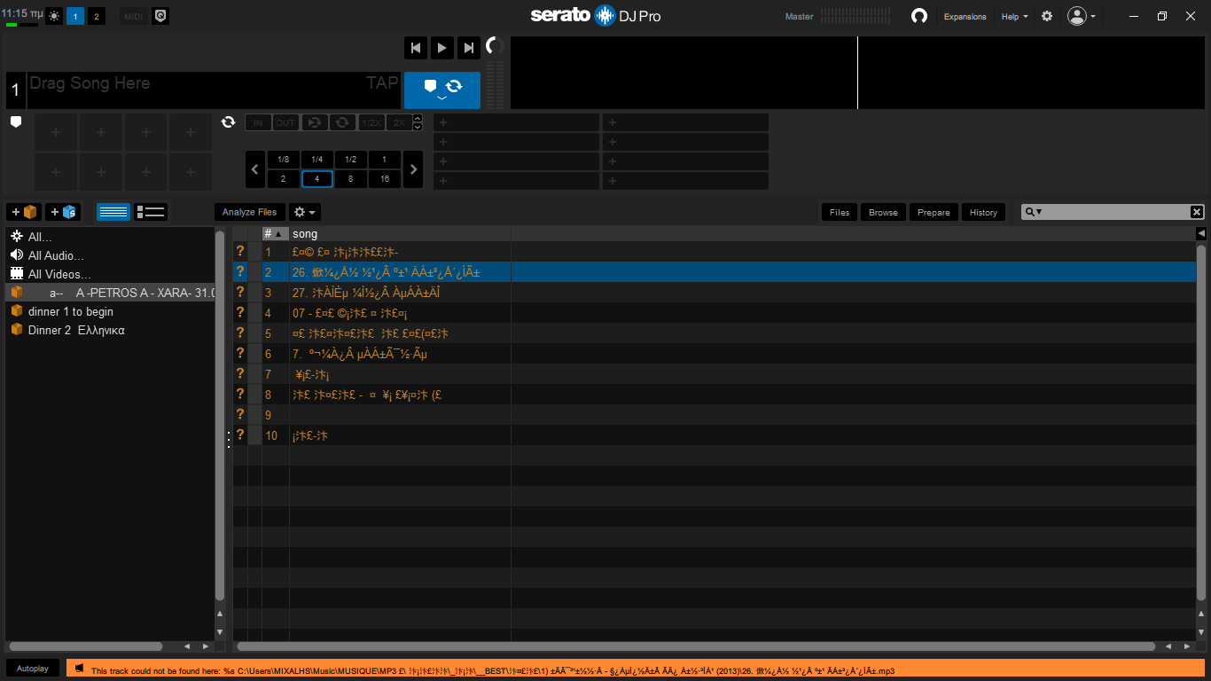Screen dimensions: 1211x681
Task: Skip to the next track
Action: (x=469, y=48)
